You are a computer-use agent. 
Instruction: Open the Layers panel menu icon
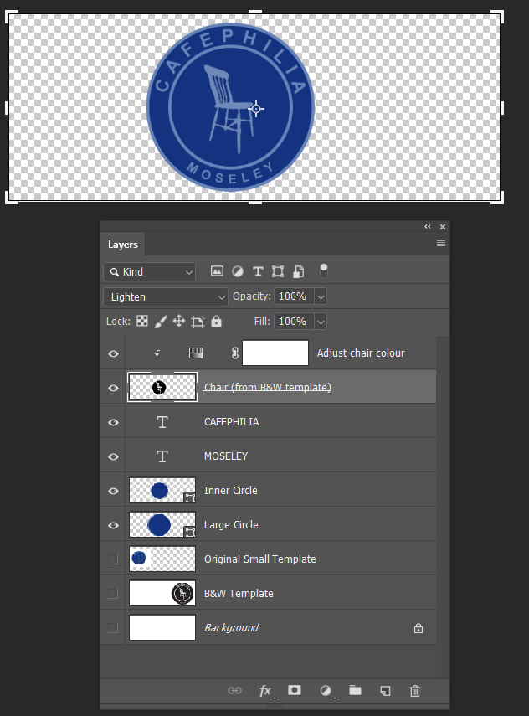click(441, 244)
